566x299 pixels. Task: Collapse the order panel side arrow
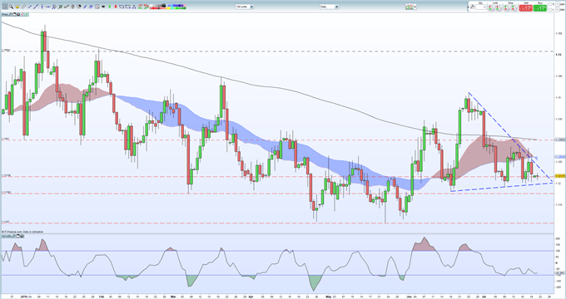pyautogui.click(x=468, y=7)
